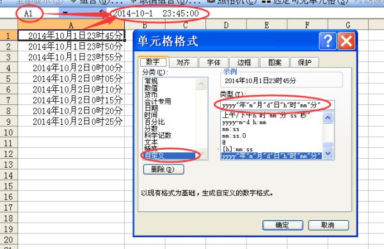
Task: Click type list scroll up arrow
Action: 328,118
